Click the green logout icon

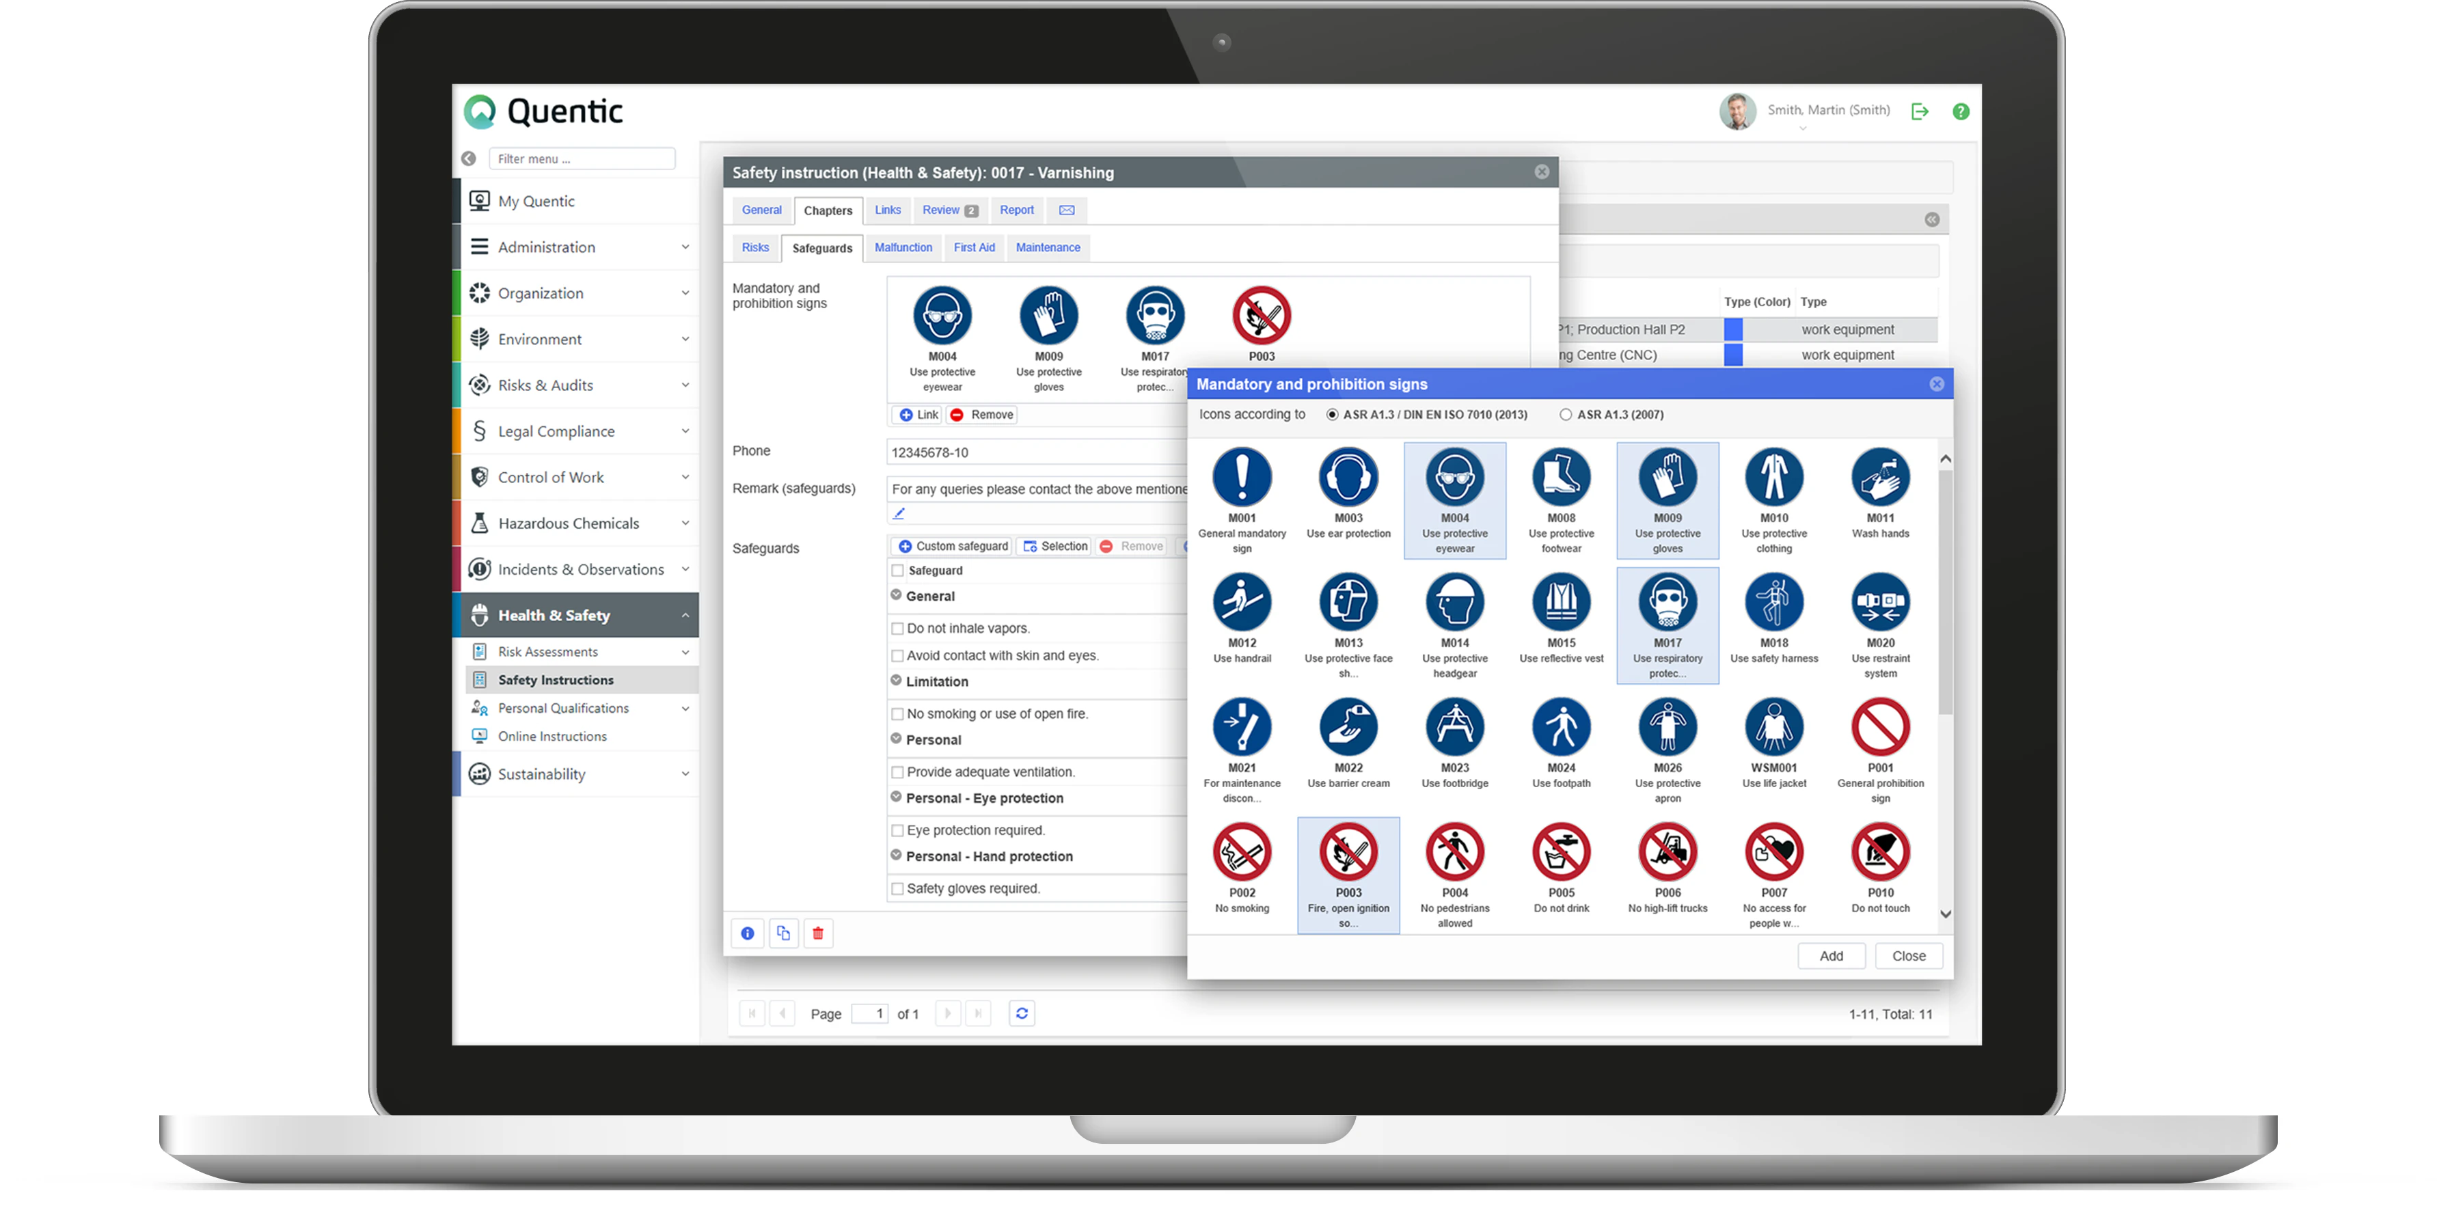pyautogui.click(x=1920, y=111)
